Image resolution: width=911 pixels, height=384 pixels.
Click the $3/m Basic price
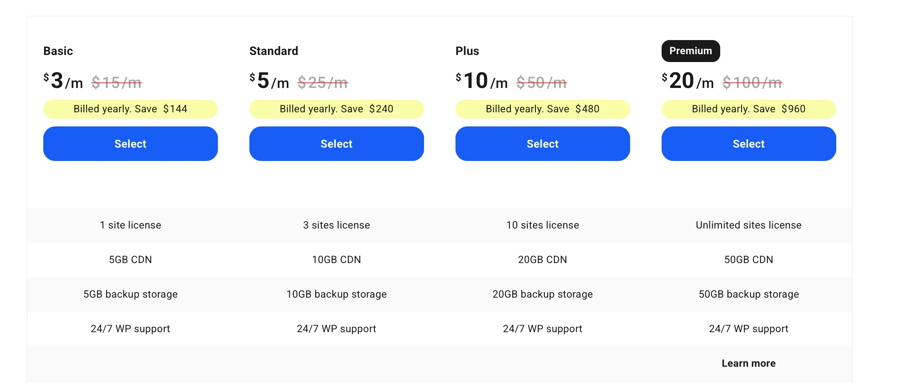(63, 80)
